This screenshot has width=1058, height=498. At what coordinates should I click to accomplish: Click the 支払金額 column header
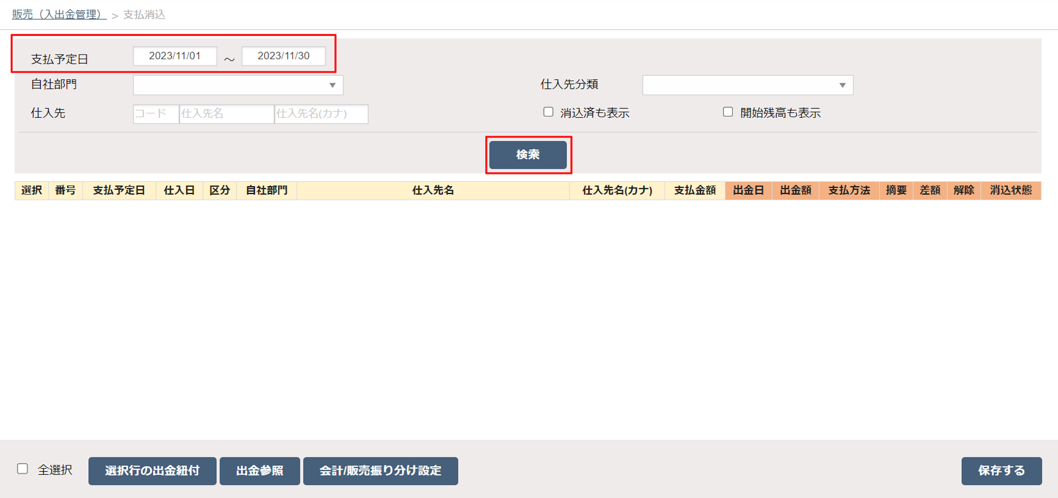(695, 190)
